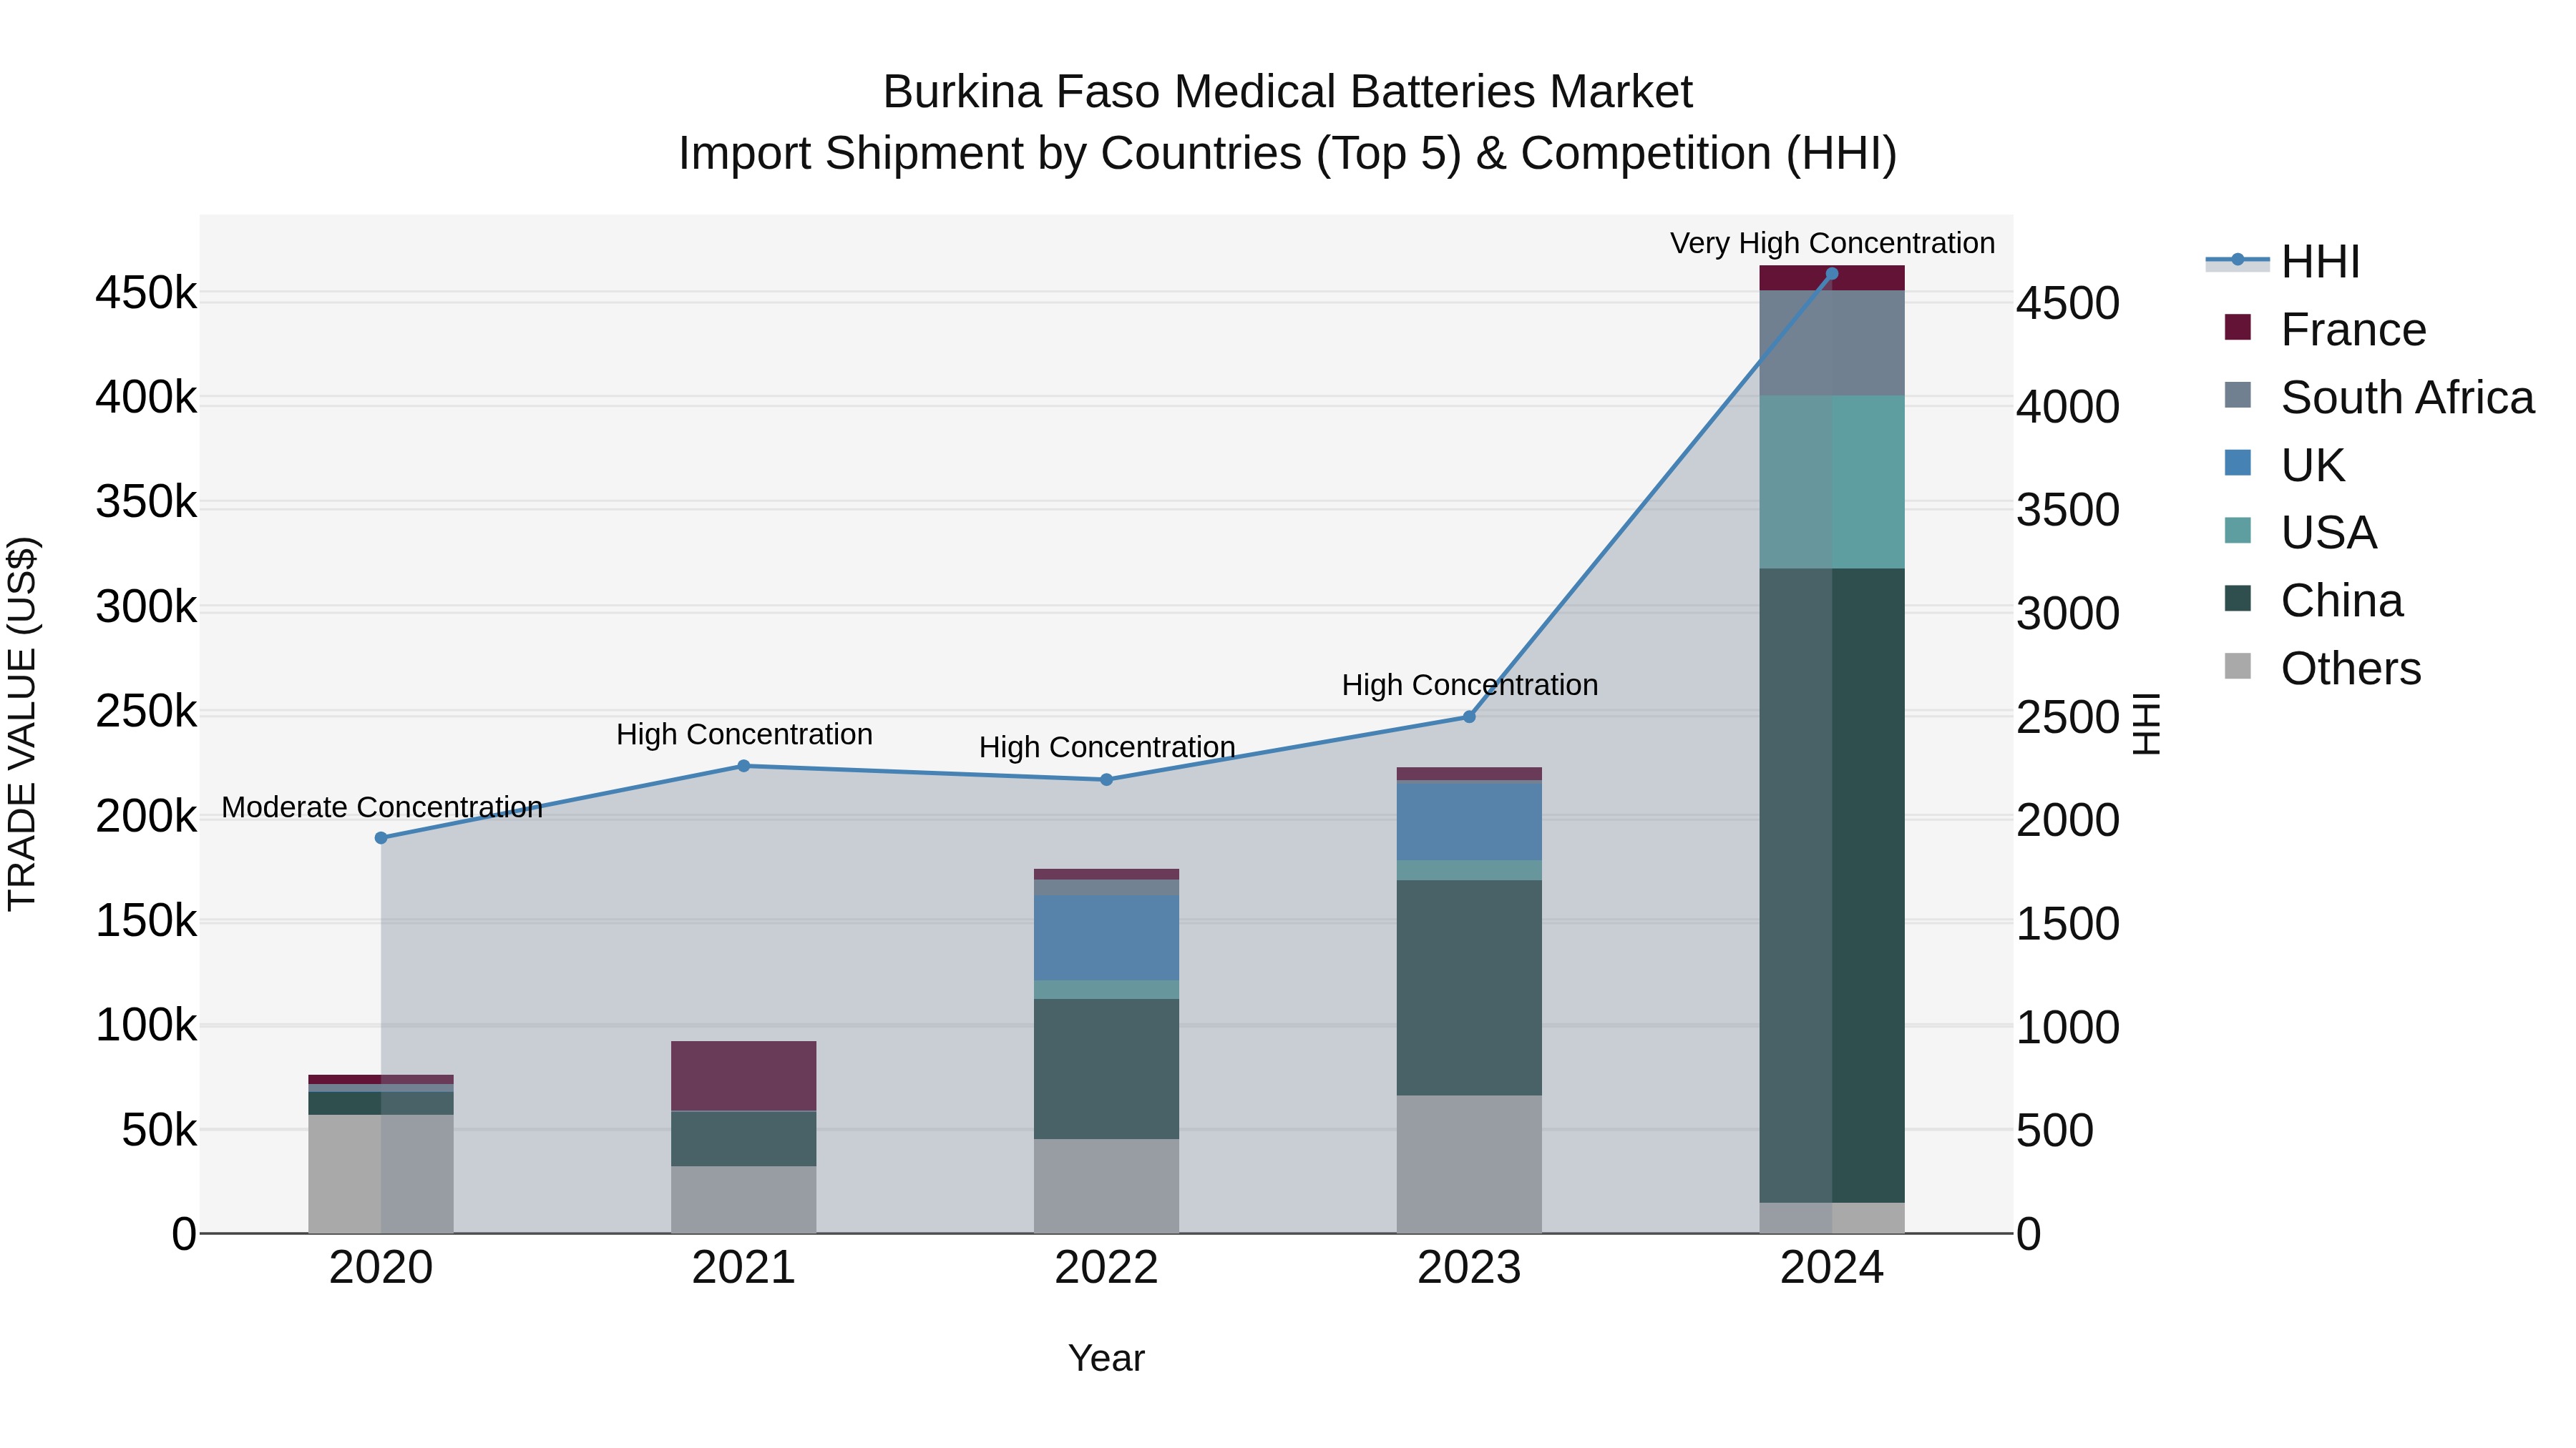This screenshot has width=2576, height=1448.
Task: Click the UK legend color swatch
Action: pos(2238,463)
